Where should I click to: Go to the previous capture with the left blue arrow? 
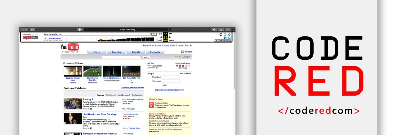click(161, 37)
